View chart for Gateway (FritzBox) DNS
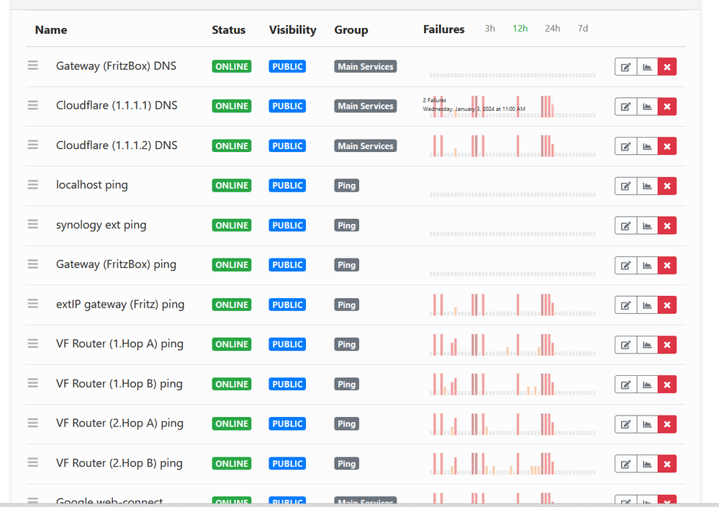 [x=647, y=67]
